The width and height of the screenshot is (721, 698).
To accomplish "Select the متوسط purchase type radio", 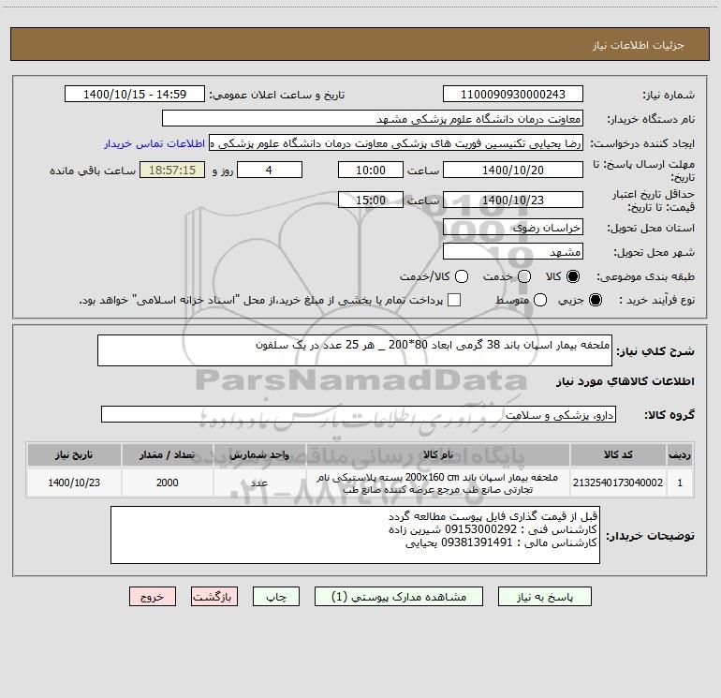I will [x=540, y=300].
